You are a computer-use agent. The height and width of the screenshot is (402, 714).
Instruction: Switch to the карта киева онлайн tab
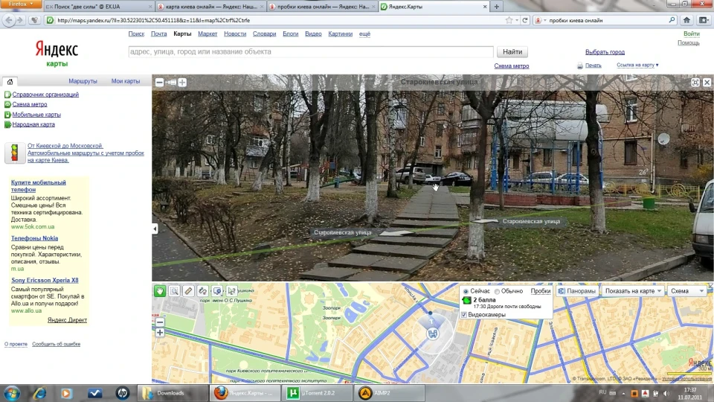[210, 7]
